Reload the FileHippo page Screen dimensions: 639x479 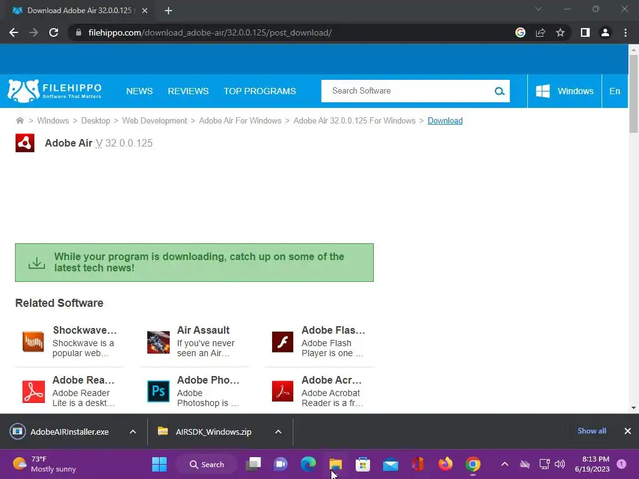pos(54,32)
